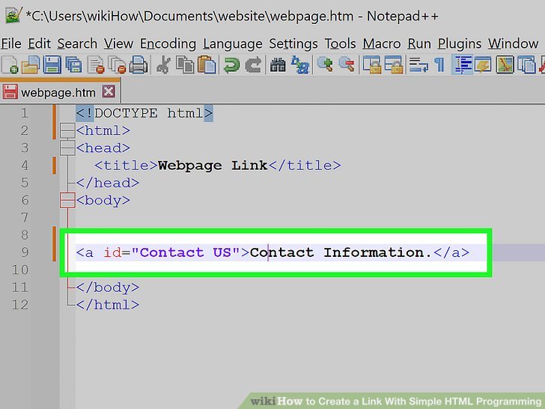The height and width of the screenshot is (409, 545).
Task: Open the user defined language dialog icon
Action: click(483, 65)
